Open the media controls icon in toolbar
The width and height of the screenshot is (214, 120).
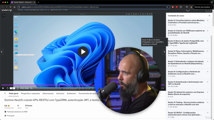pyautogui.click(x=187, y=7)
